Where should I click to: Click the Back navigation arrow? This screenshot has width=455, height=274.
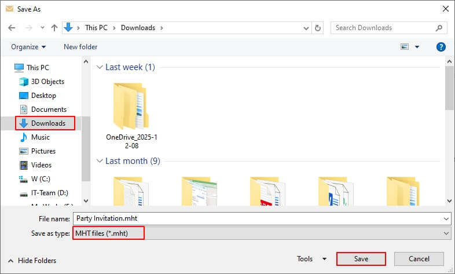click(13, 28)
